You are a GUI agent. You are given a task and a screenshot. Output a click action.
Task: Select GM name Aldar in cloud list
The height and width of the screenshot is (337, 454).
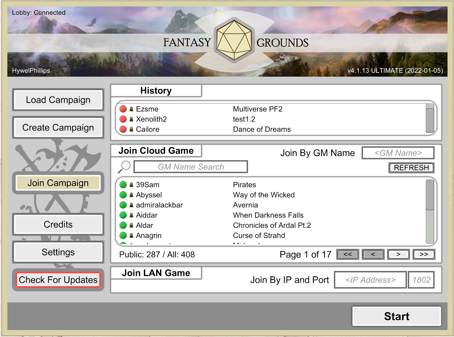tap(145, 225)
